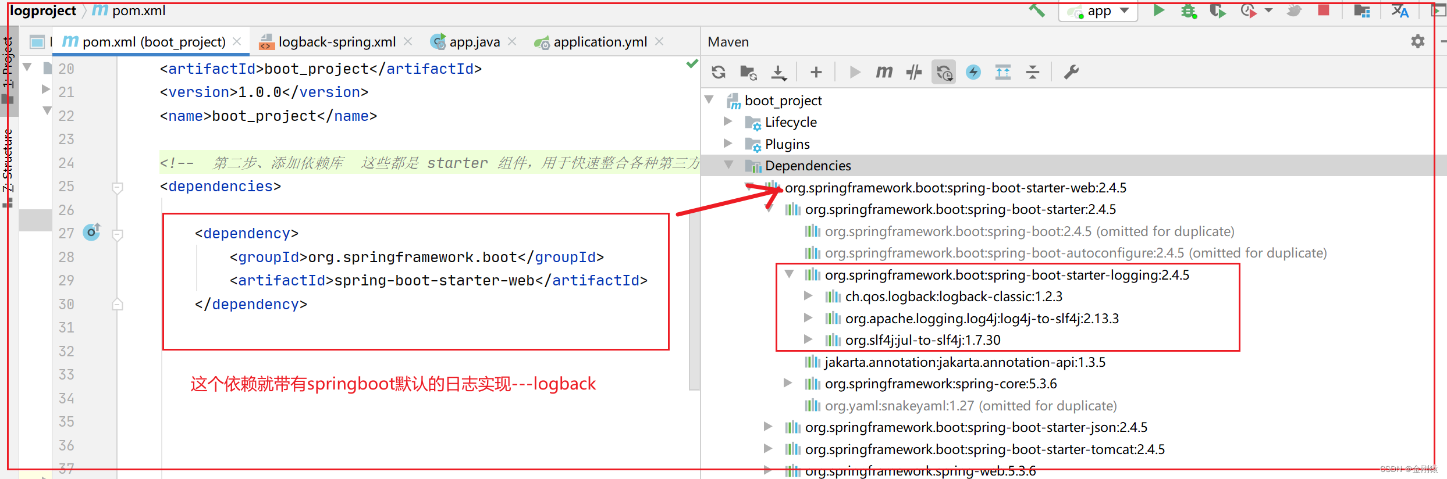Run selected Maven build
1447x479 pixels.
854,72
